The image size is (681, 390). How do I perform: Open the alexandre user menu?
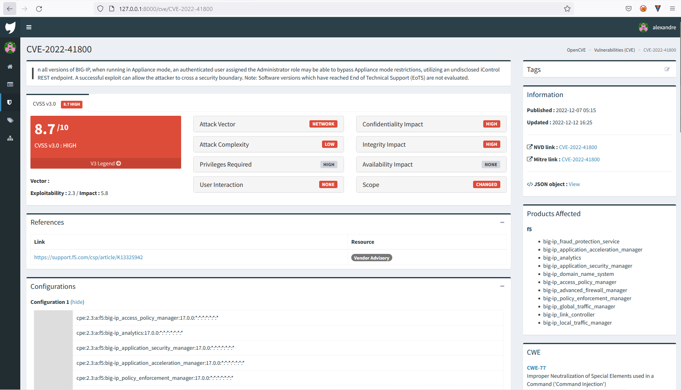coord(658,27)
